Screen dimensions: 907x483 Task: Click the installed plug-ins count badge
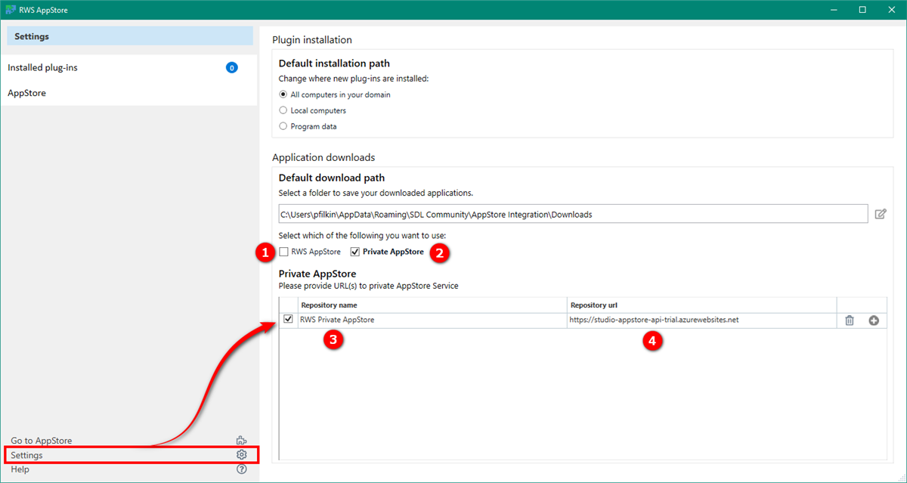(x=232, y=67)
